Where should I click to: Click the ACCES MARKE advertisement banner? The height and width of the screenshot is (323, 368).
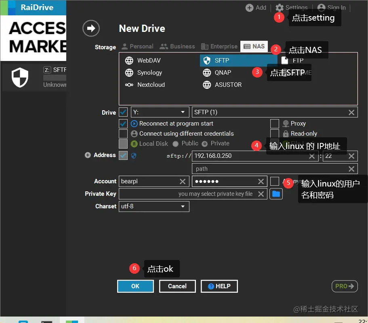click(x=34, y=38)
